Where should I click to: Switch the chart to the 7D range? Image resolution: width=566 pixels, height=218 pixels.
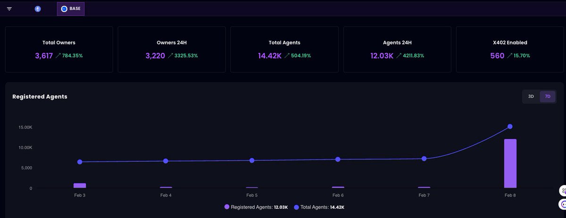(547, 96)
